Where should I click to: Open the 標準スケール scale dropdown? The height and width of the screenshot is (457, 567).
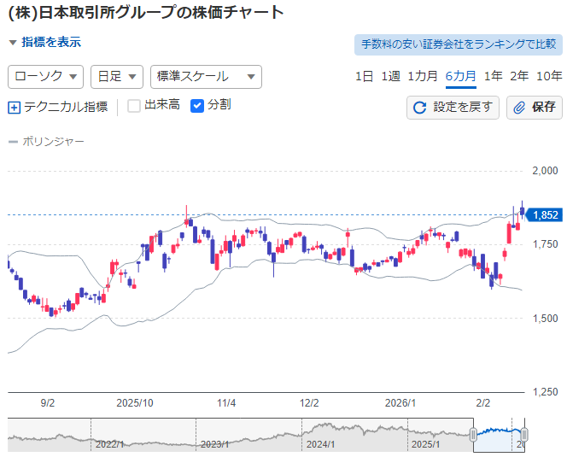(x=206, y=77)
